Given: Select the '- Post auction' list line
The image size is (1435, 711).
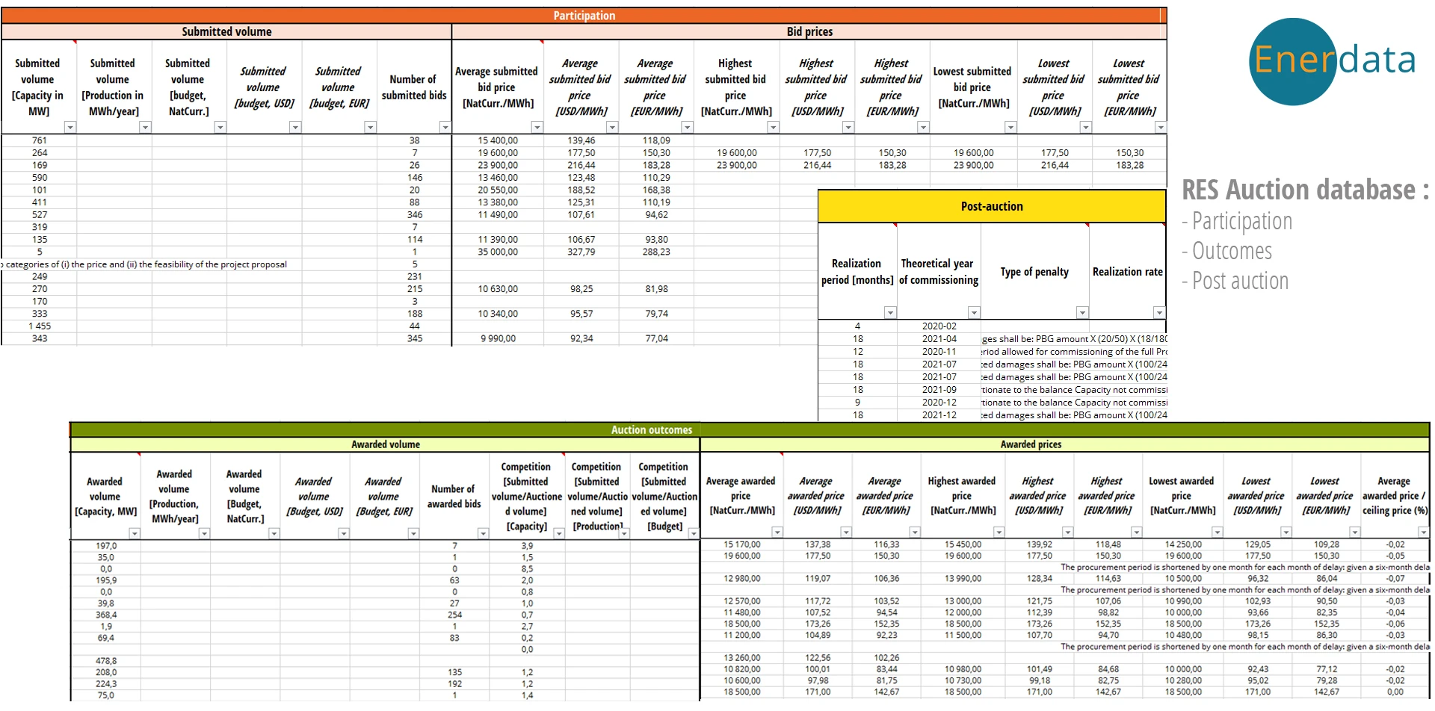Looking at the screenshot, I should pos(1235,281).
